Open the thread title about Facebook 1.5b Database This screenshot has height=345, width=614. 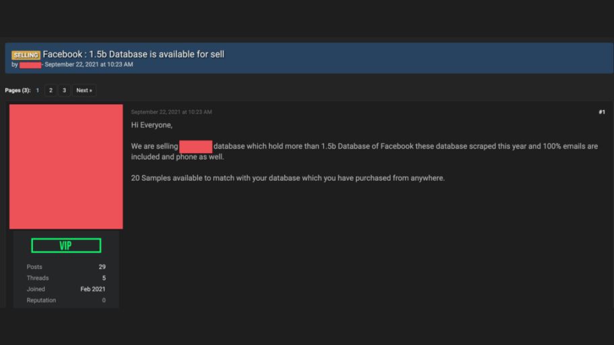tap(133, 54)
